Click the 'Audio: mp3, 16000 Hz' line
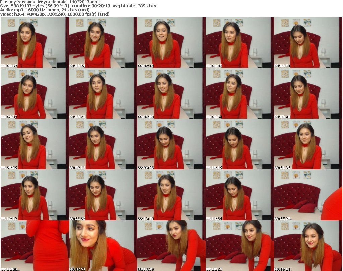The width and height of the screenshot is (343, 271). [45, 10]
